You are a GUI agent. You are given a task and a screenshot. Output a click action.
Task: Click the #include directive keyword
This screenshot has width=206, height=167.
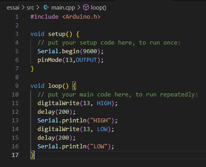coord(45,17)
